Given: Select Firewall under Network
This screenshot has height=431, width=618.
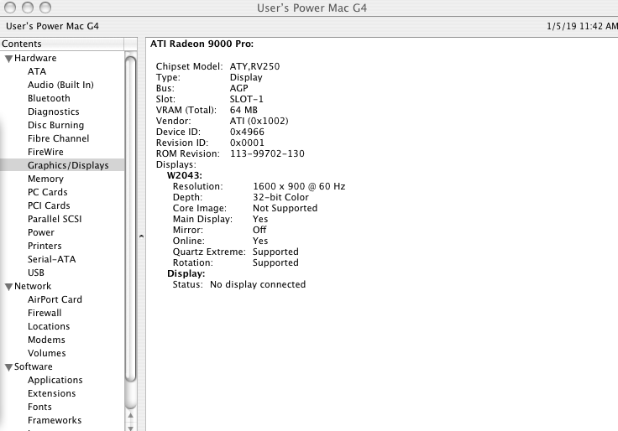Looking at the screenshot, I should (x=45, y=313).
